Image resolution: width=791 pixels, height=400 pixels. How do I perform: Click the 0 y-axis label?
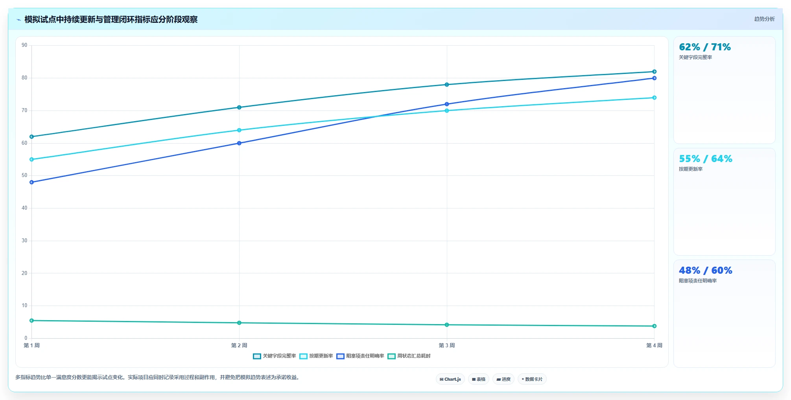pos(26,338)
